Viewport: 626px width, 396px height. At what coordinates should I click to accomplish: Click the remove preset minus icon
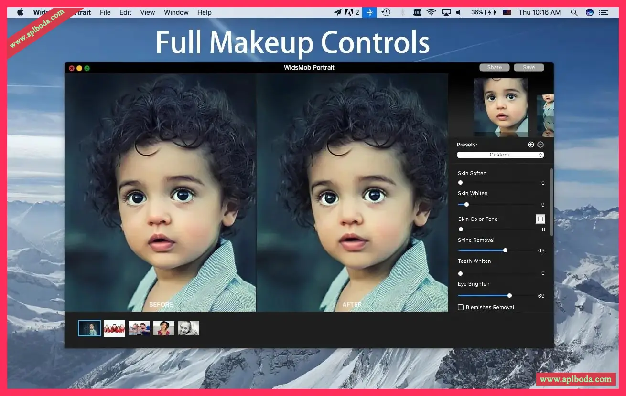pos(540,145)
